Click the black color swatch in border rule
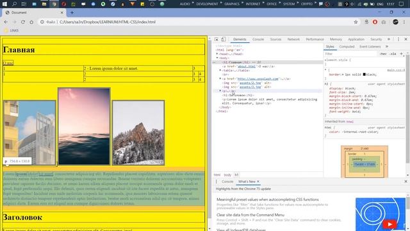This screenshot has height=231, width=410. [x=364, y=74]
